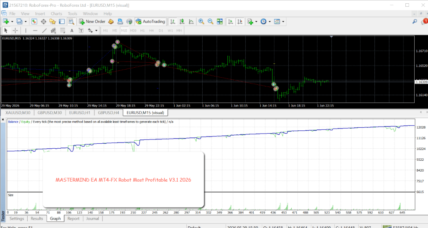Open the Insert menu

point(40,14)
